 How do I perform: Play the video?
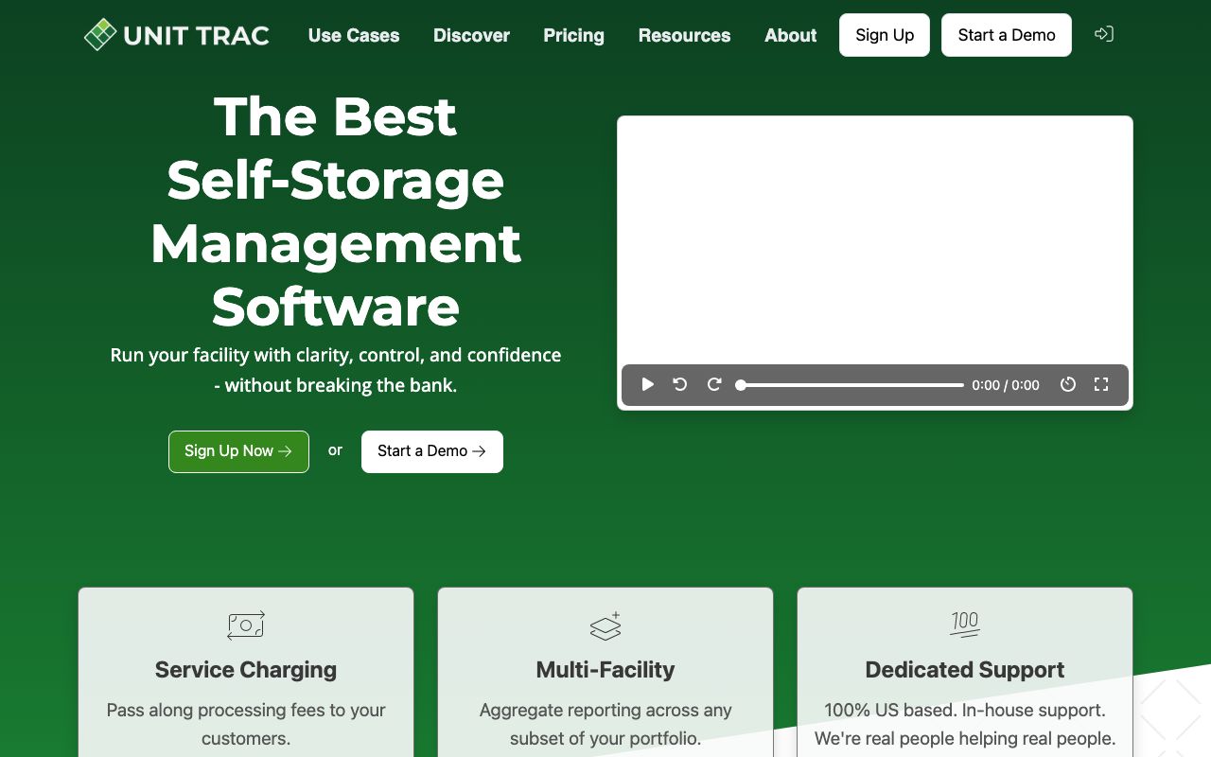648,384
